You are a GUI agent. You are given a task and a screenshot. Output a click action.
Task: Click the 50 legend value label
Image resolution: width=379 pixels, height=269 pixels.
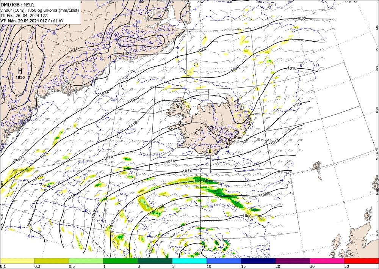pos(347,266)
